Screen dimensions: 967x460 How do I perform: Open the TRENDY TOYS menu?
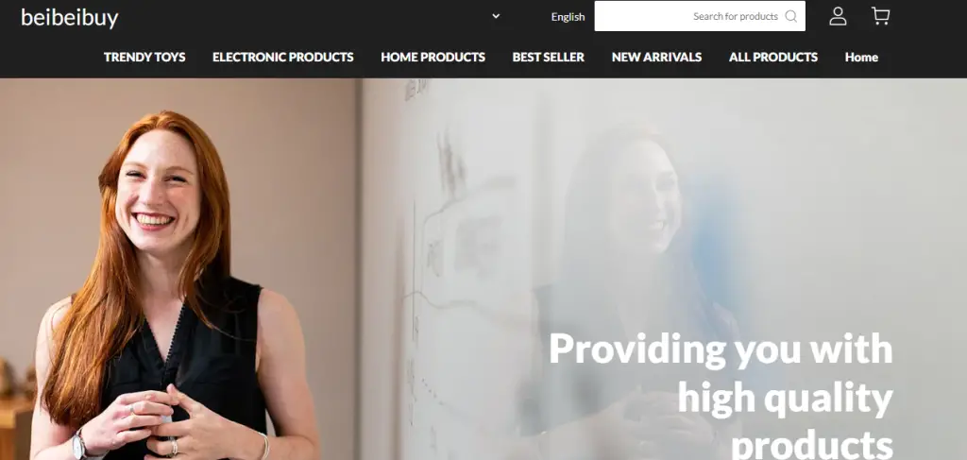[x=144, y=58]
